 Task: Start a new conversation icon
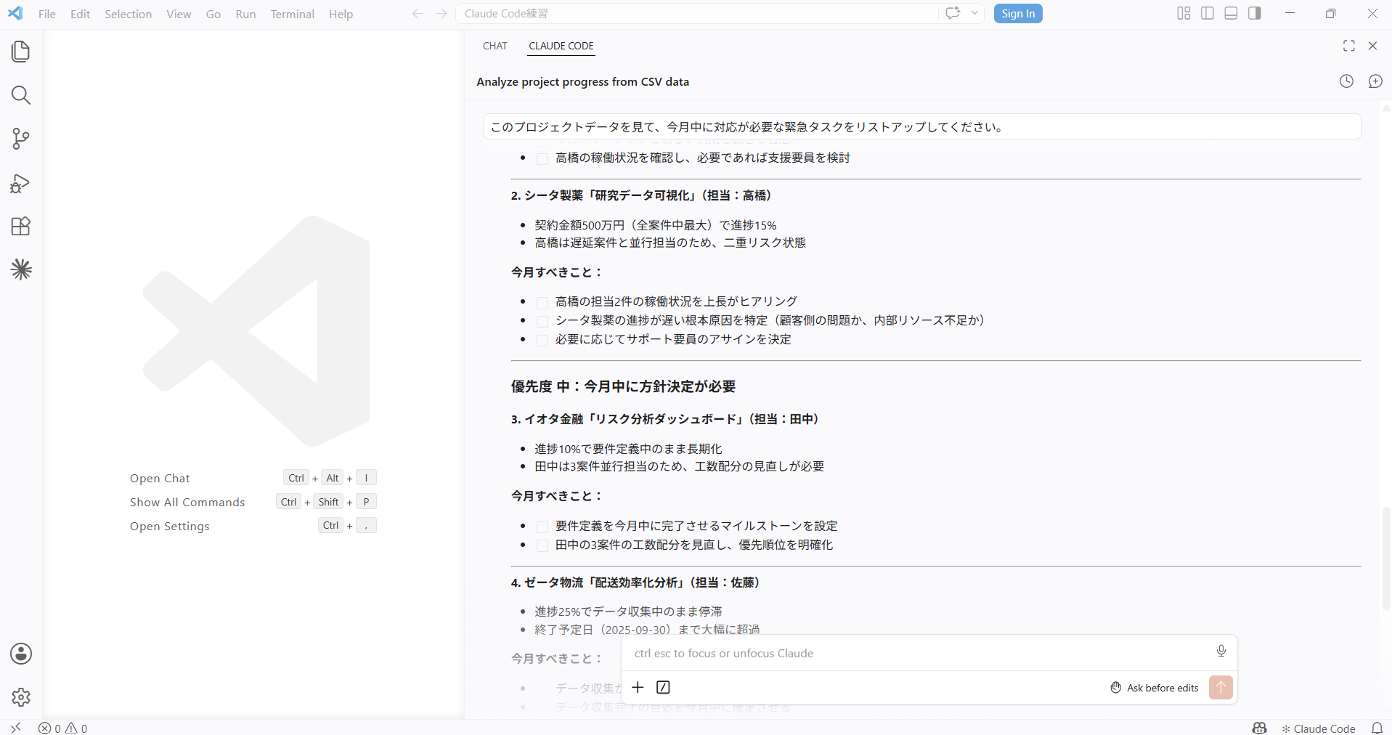[x=1375, y=81]
